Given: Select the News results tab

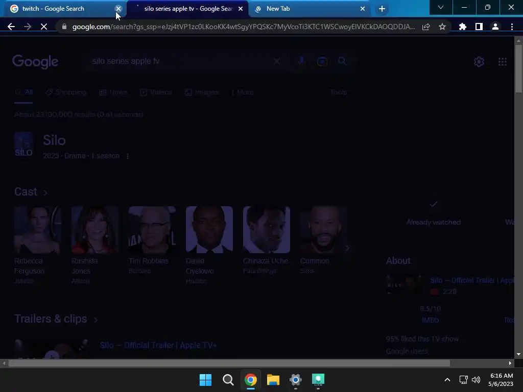Looking at the screenshot, I should click(x=113, y=92).
